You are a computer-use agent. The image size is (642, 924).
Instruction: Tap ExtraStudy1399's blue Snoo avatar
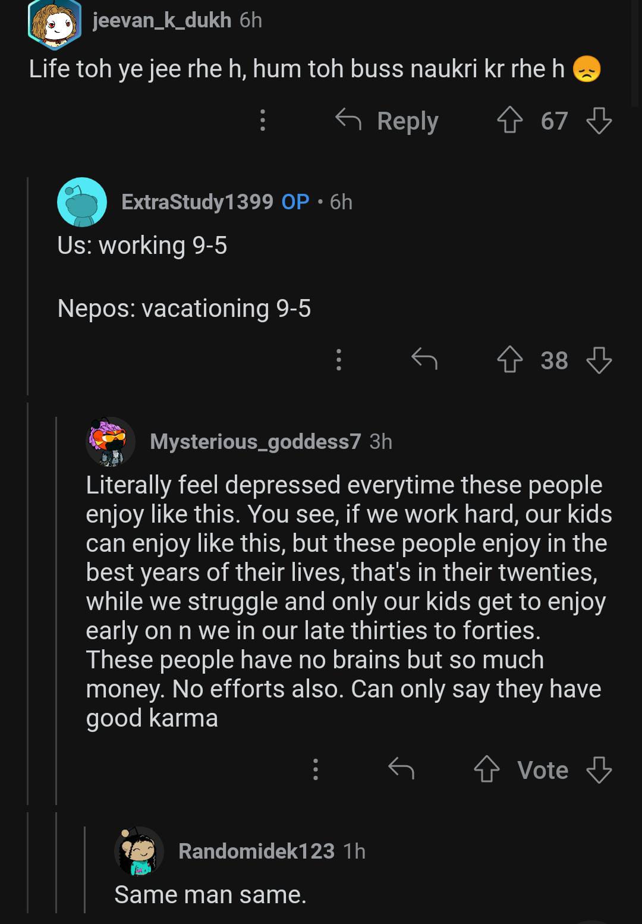pyautogui.click(x=82, y=202)
